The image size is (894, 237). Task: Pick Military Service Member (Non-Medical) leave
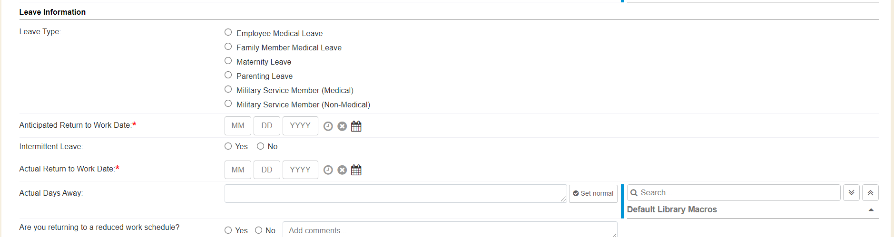coord(228,104)
